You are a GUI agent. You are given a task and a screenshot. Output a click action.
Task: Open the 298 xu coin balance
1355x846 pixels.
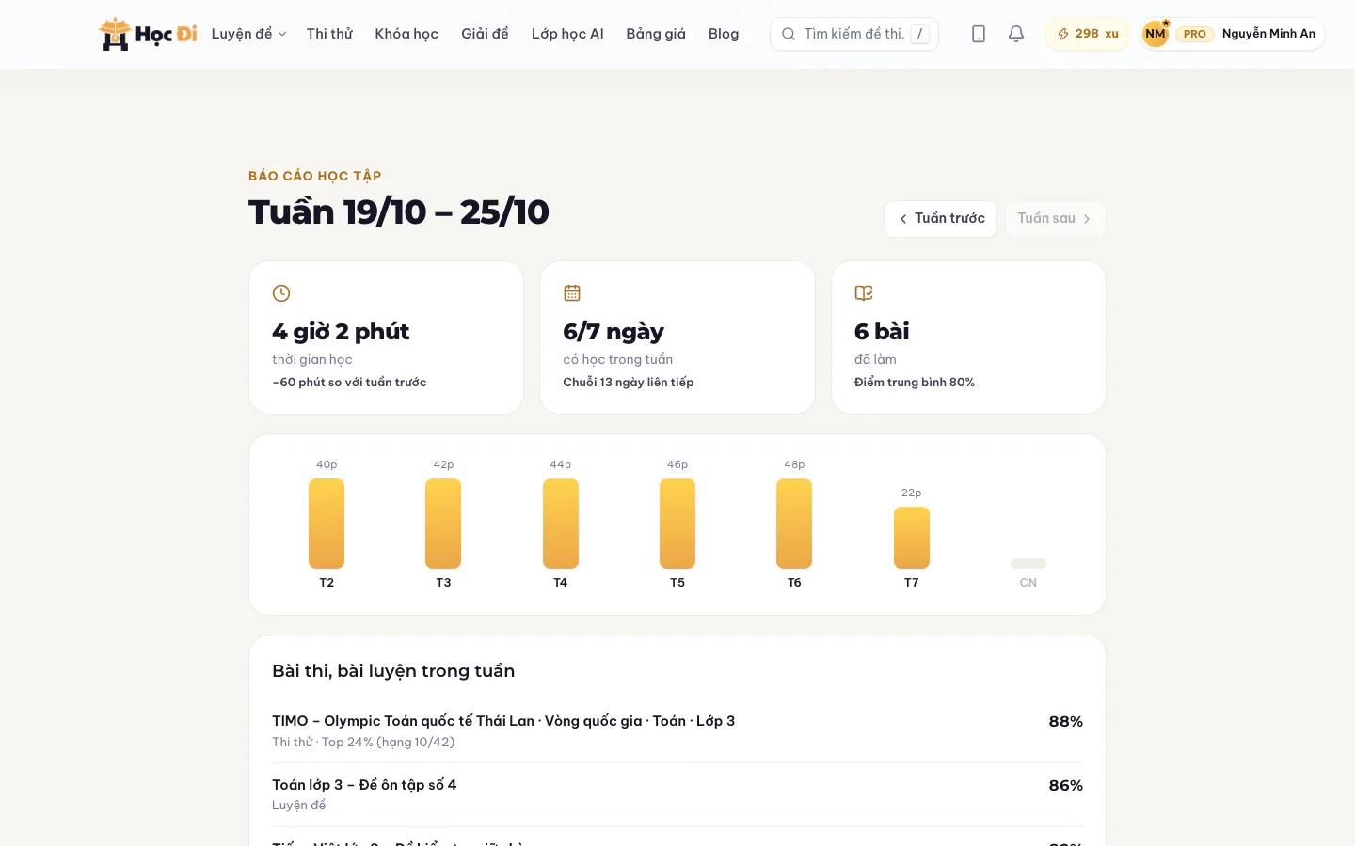tap(1088, 34)
